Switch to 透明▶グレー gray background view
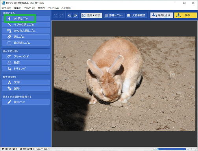This screenshot has height=151, width=198. point(114,15)
